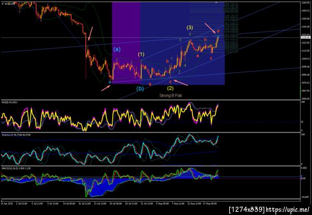The width and height of the screenshot is (312, 215).
Task: Select the red c label beneath wave (2)
Action: point(171,82)
